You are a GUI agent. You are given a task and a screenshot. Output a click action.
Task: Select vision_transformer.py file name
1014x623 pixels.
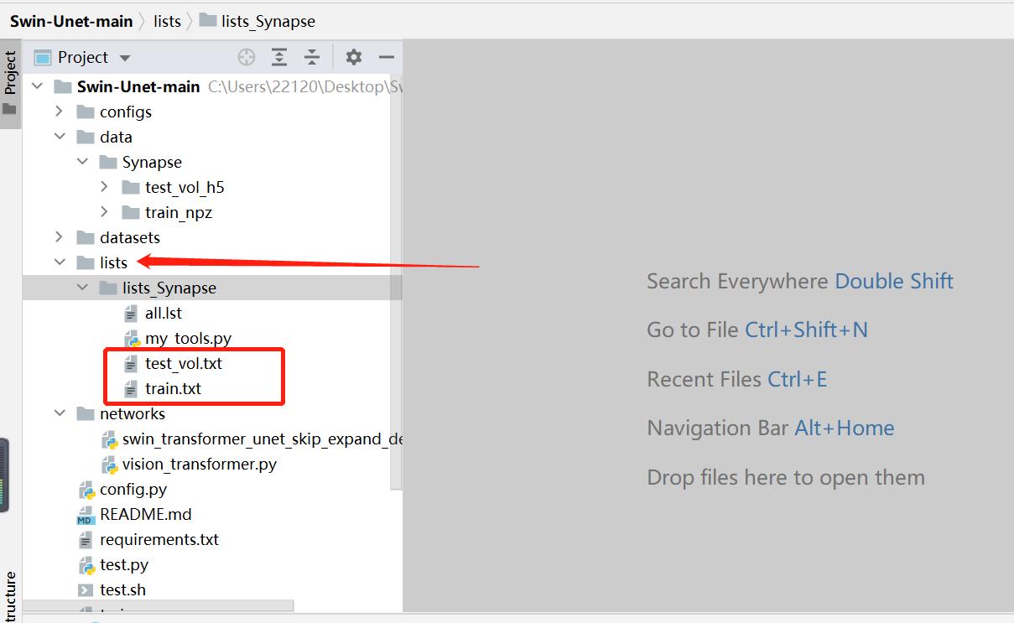[x=200, y=464]
